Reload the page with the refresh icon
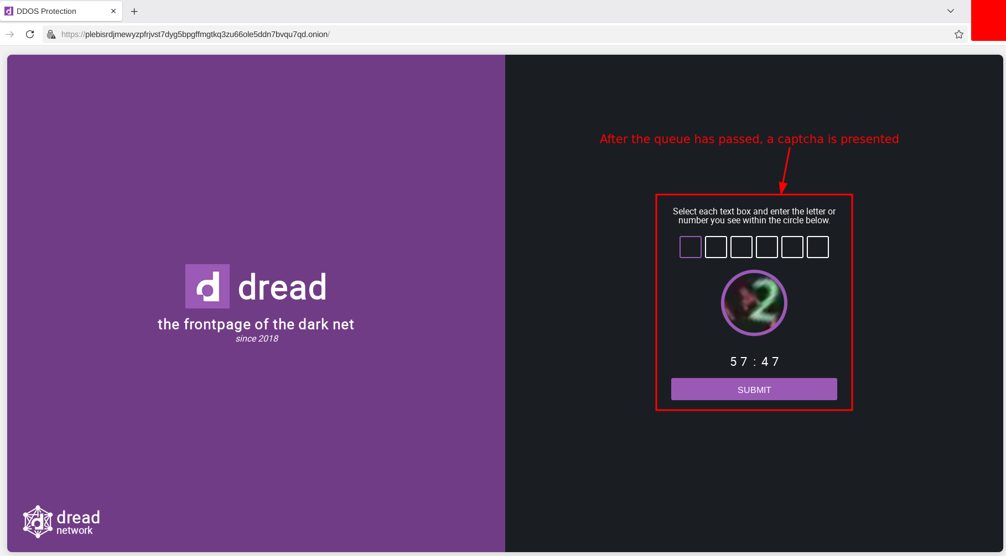 pos(30,34)
